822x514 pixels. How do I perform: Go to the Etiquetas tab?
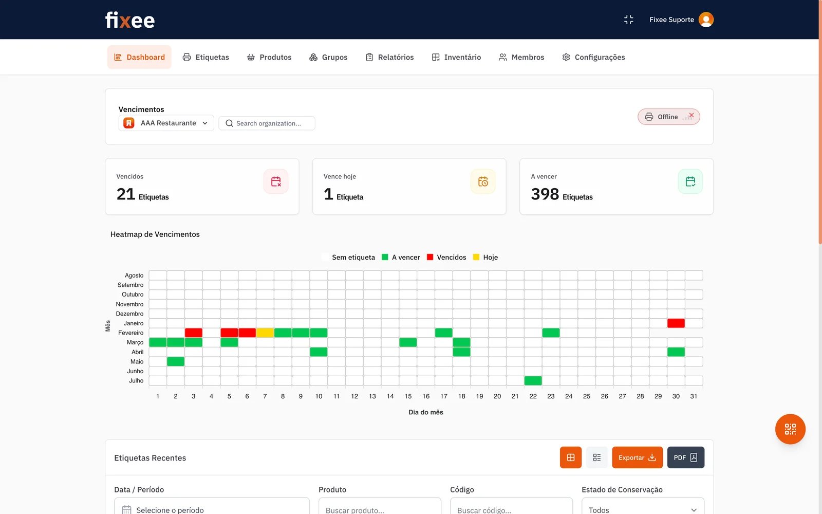(x=206, y=57)
